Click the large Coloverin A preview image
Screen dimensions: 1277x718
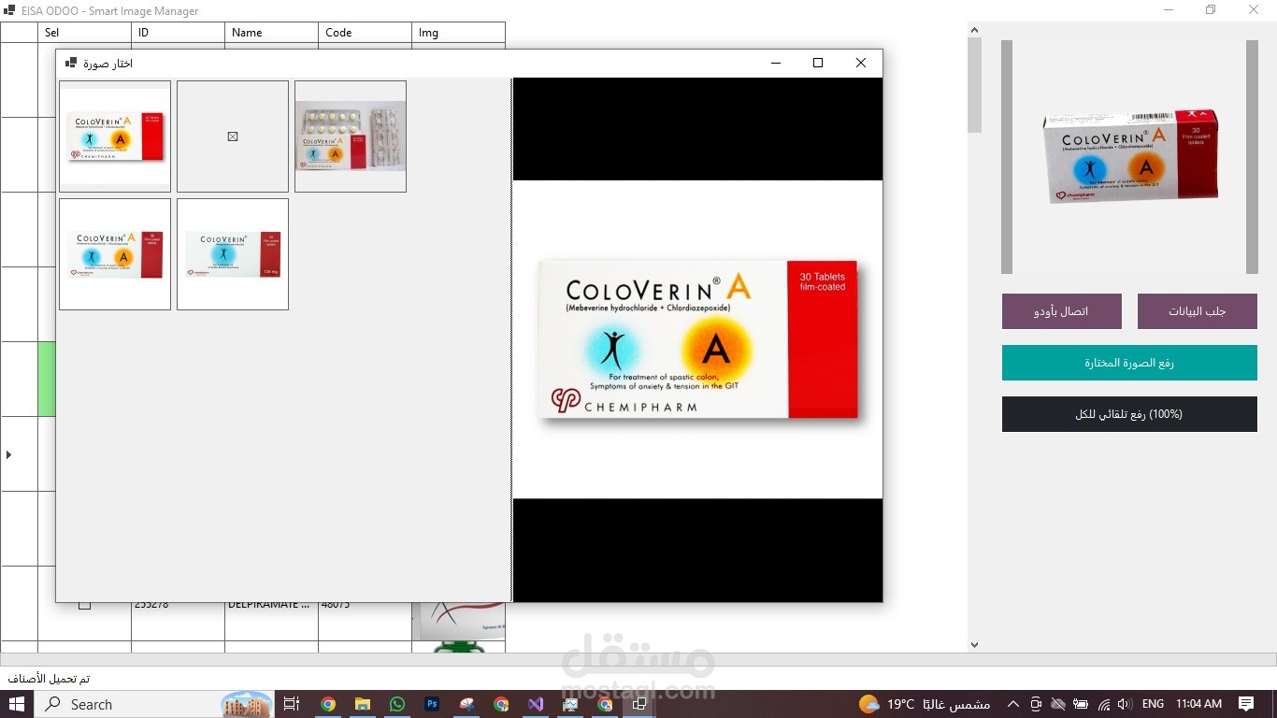(x=697, y=339)
